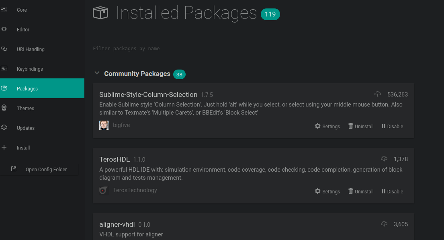Viewport: 444px width, 240px height.
Task: Collapse the Community Packages section
Action: [x=97, y=73]
